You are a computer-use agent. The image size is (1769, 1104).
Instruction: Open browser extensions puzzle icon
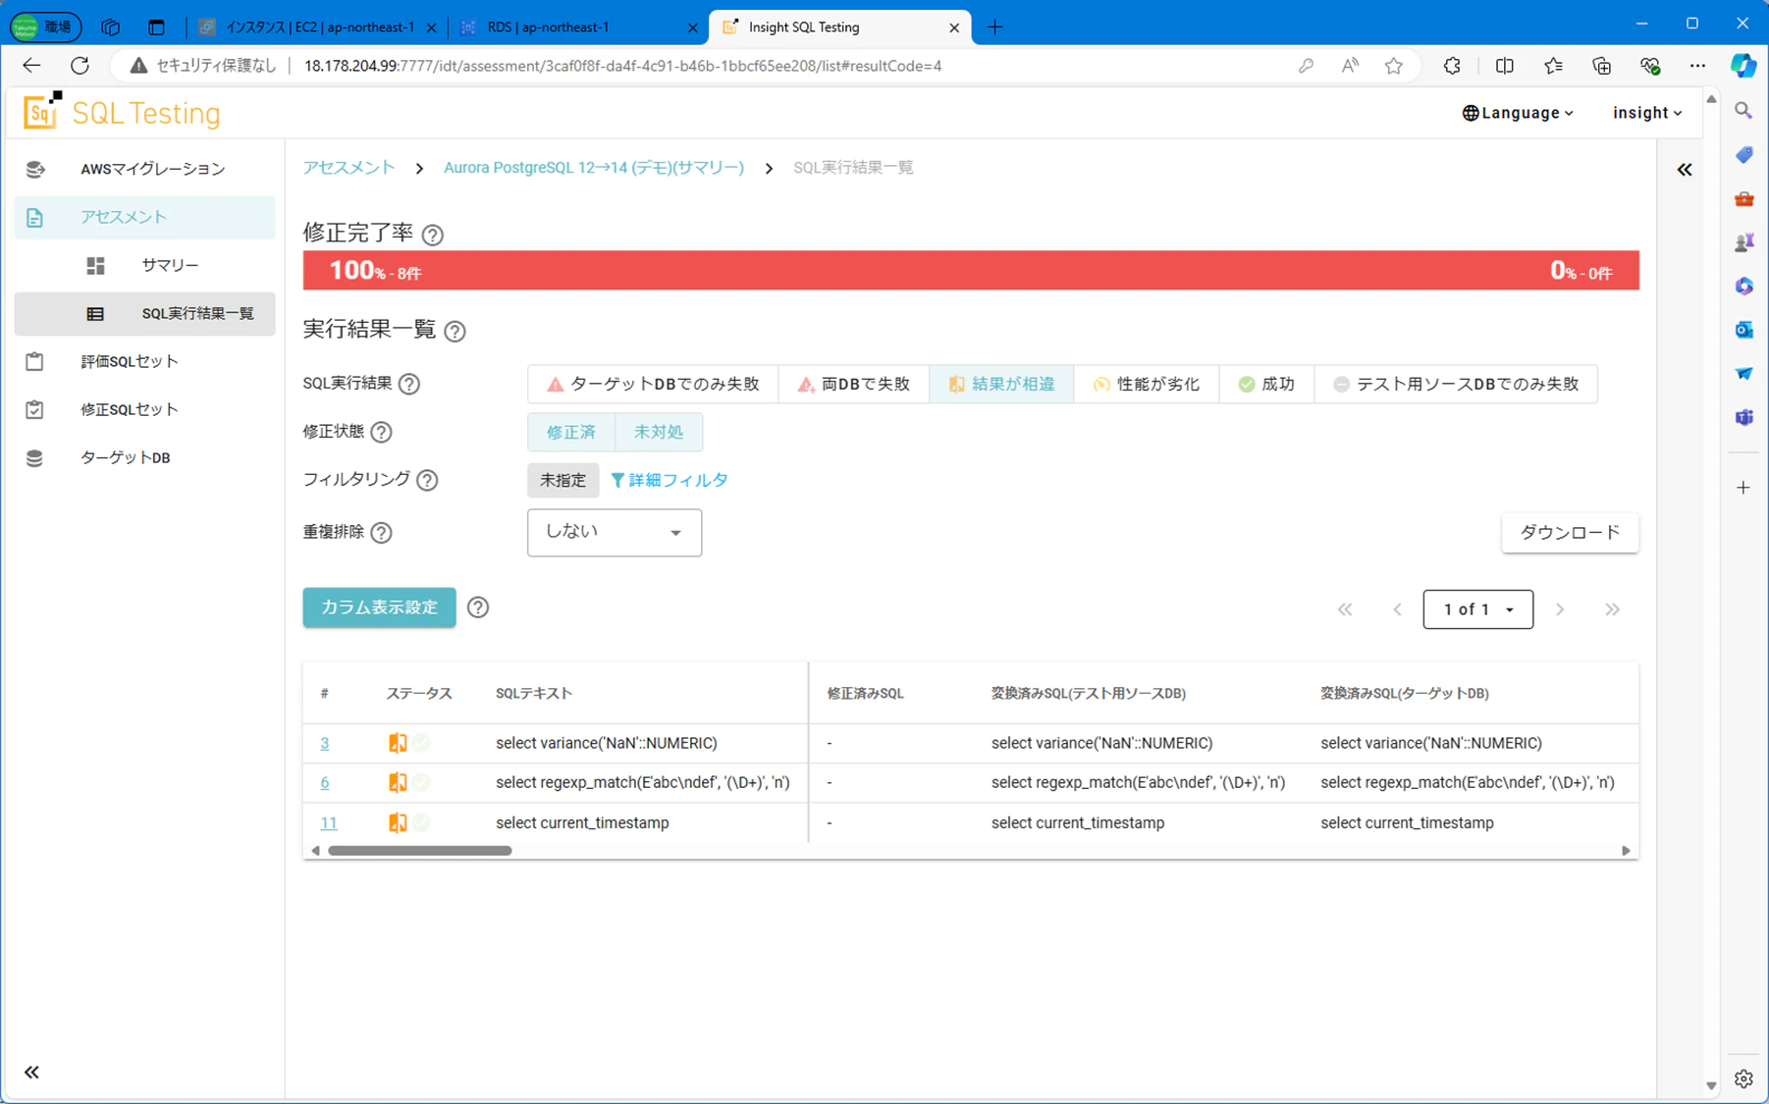(1452, 66)
